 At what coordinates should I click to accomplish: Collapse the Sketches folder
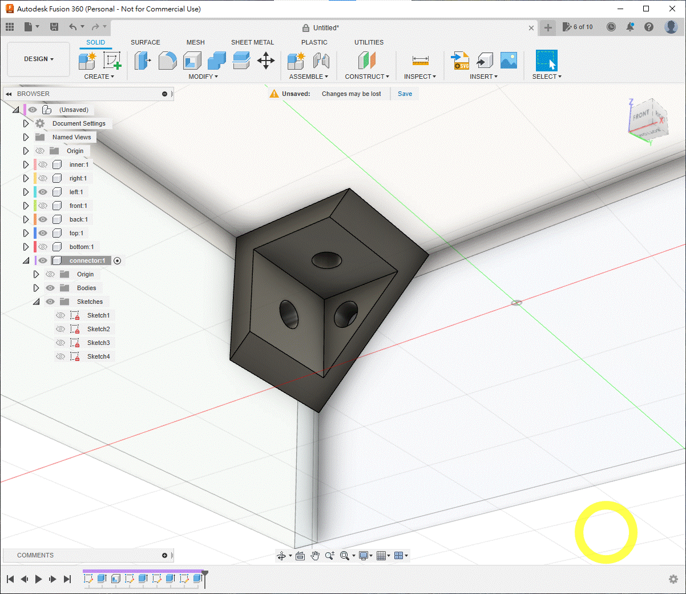(x=36, y=302)
